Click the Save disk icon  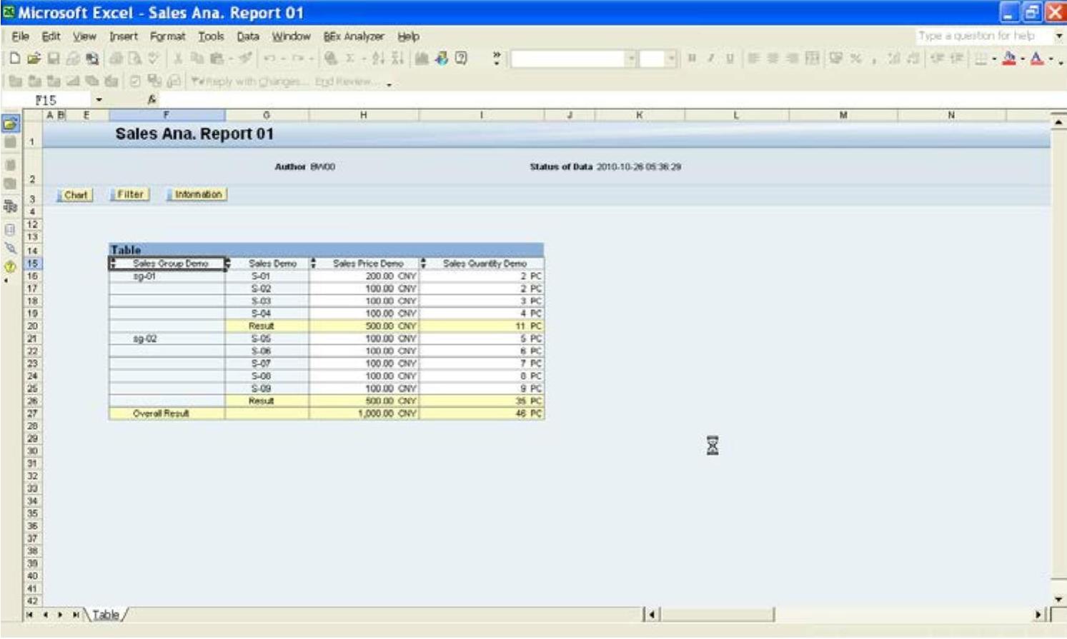(x=54, y=59)
